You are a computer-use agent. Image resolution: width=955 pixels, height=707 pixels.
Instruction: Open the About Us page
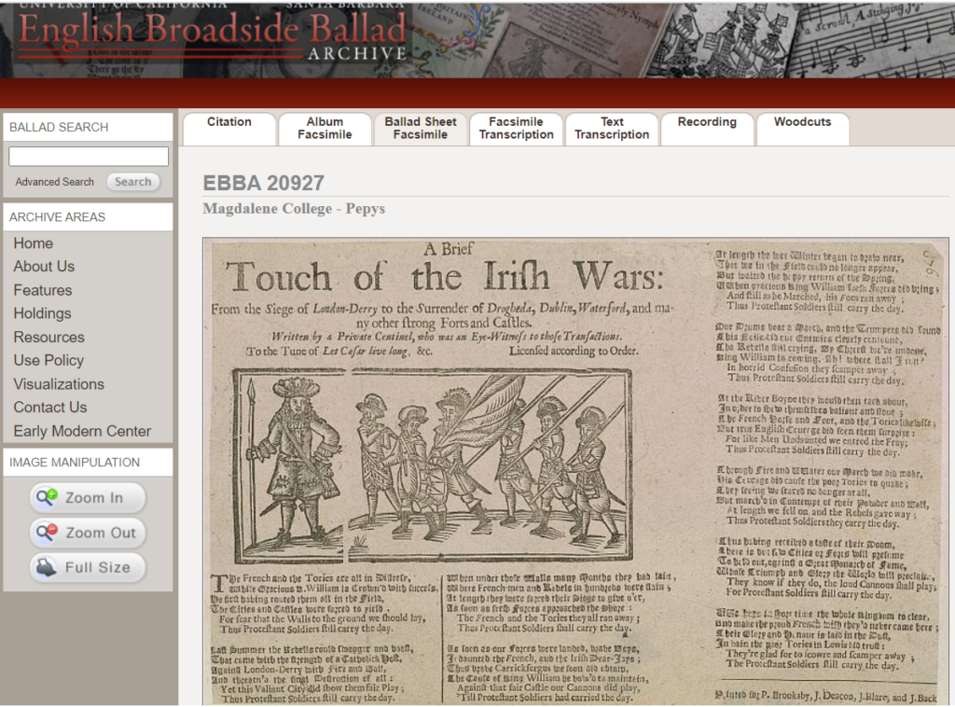pyautogui.click(x=44, y=267)
